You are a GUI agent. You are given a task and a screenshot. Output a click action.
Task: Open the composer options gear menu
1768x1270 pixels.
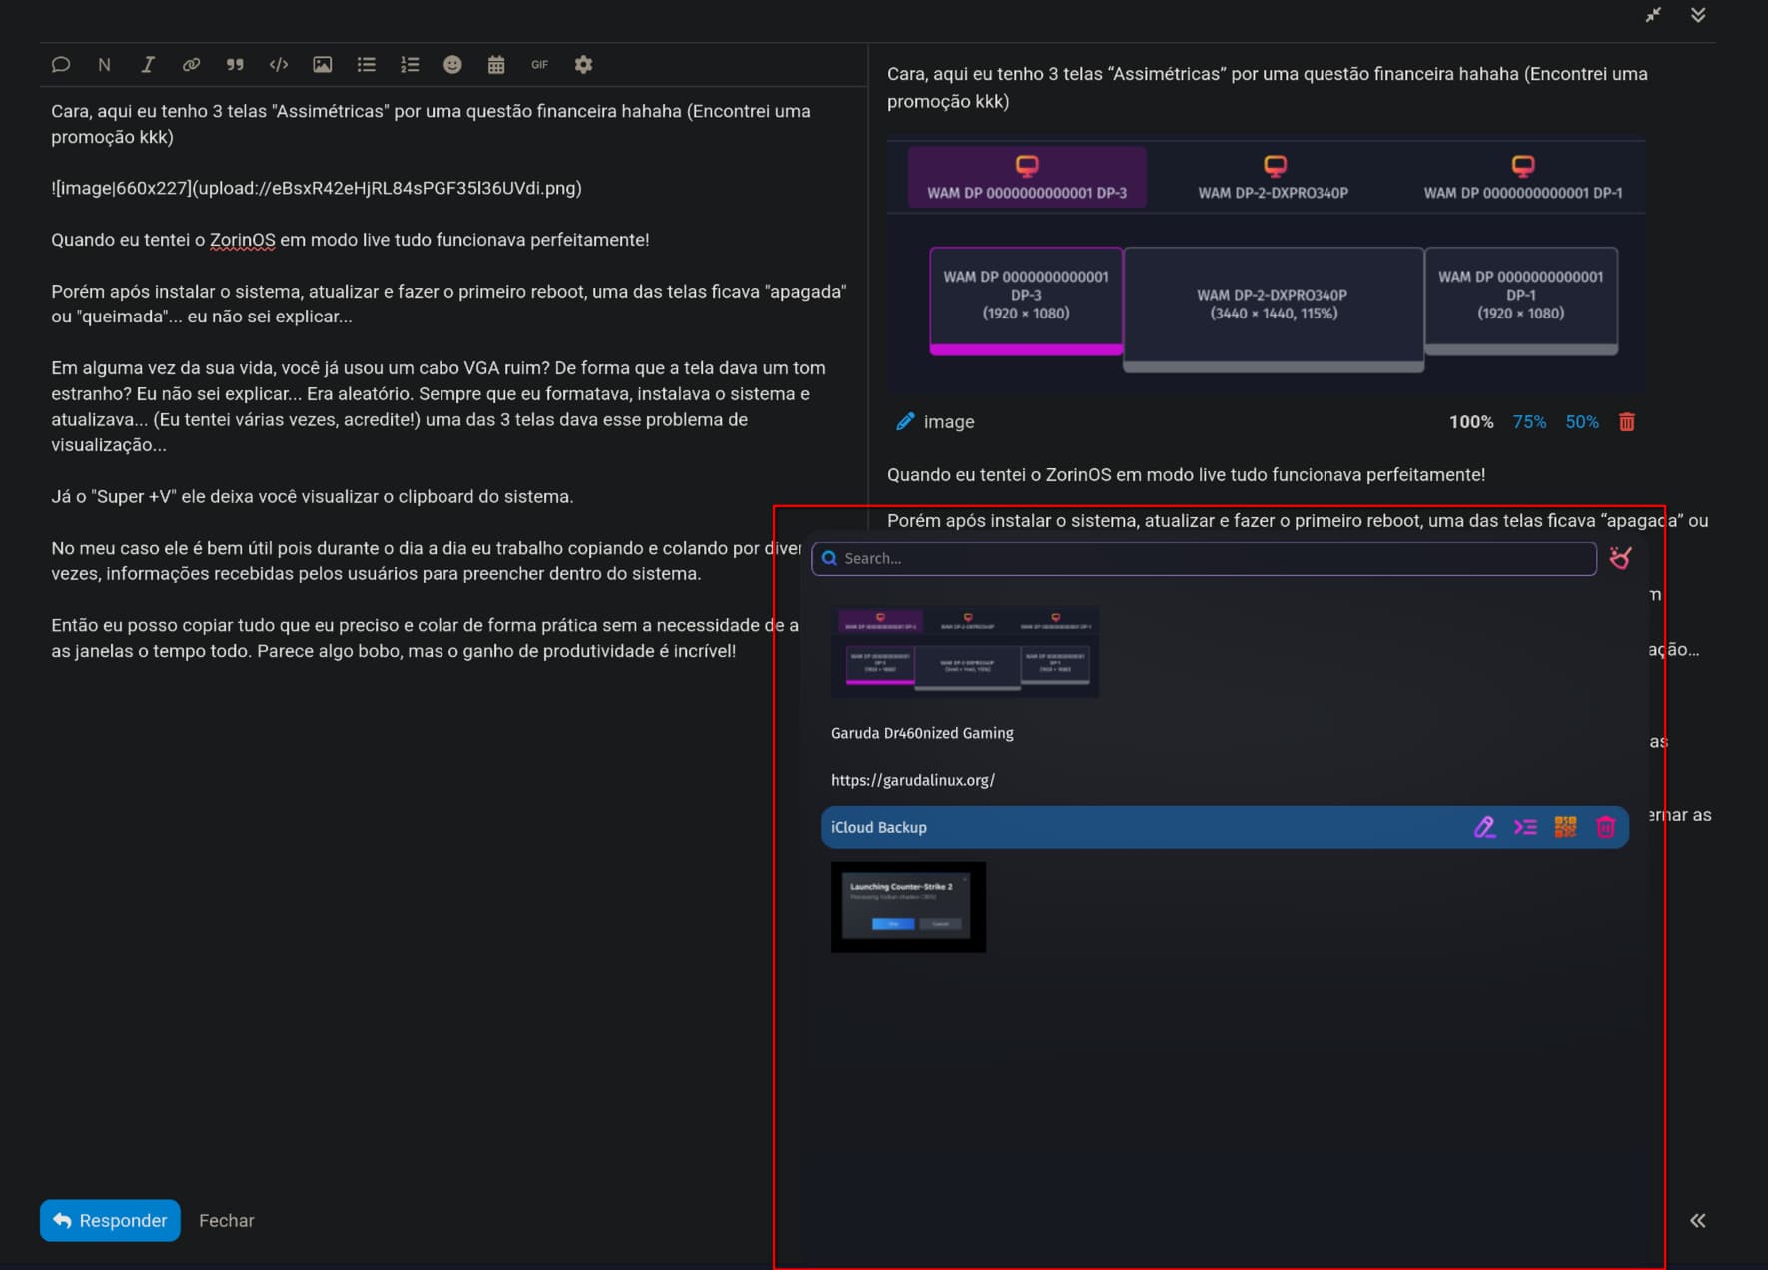tap(584, 65)
